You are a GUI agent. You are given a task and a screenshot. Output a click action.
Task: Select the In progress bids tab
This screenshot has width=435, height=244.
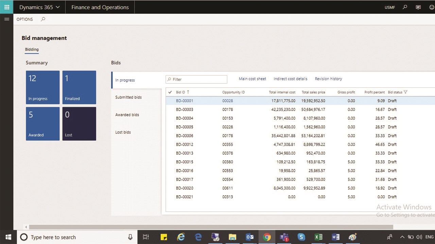point(137,80)
